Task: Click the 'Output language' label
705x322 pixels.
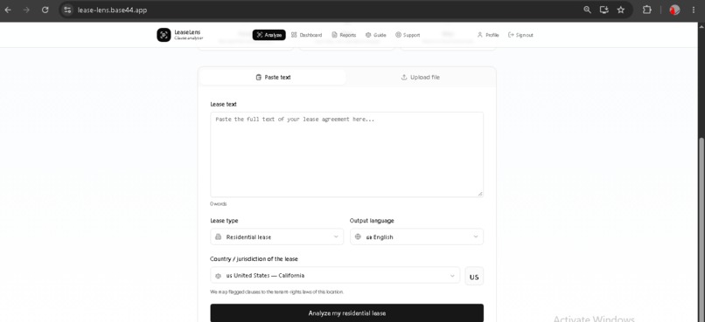Action: [372, 221]
